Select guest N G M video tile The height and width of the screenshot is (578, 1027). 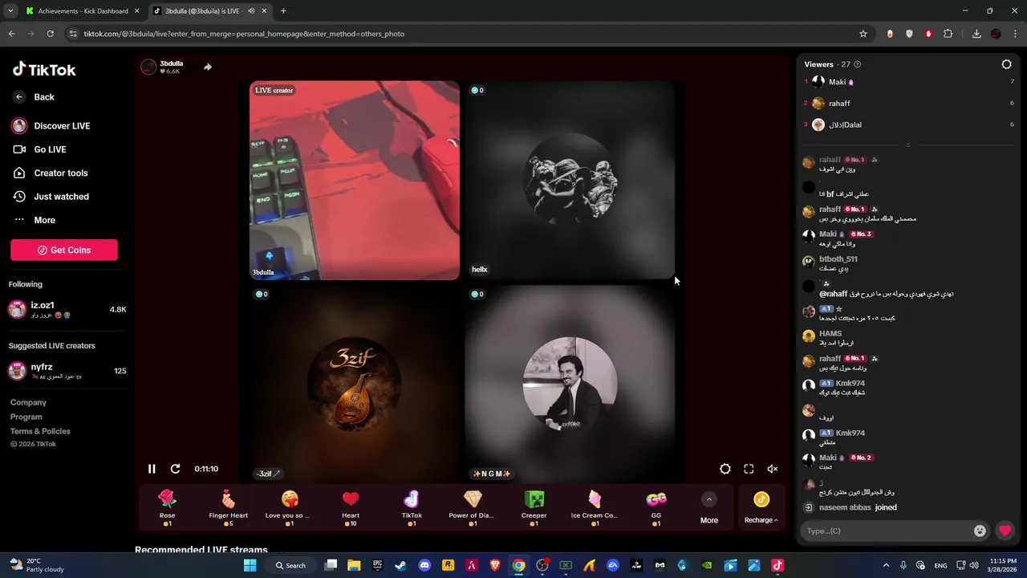pyautogui.click(x=570, y=383)
